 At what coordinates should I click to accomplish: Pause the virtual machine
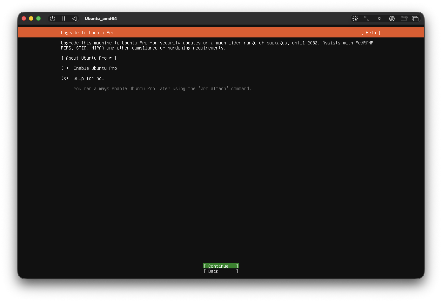point(64,18)
